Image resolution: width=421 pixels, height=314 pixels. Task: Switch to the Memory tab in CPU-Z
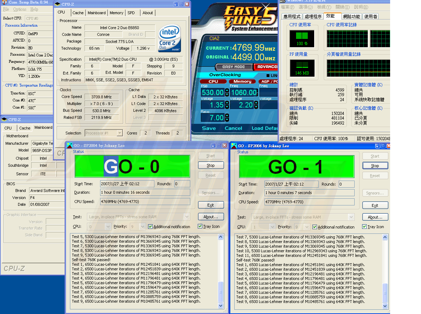click(x=116, y=13)
